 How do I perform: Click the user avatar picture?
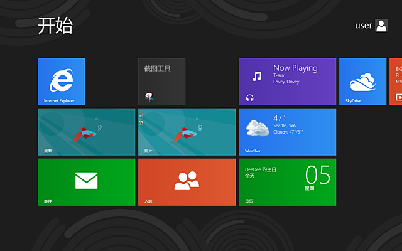tap(381, 25)
